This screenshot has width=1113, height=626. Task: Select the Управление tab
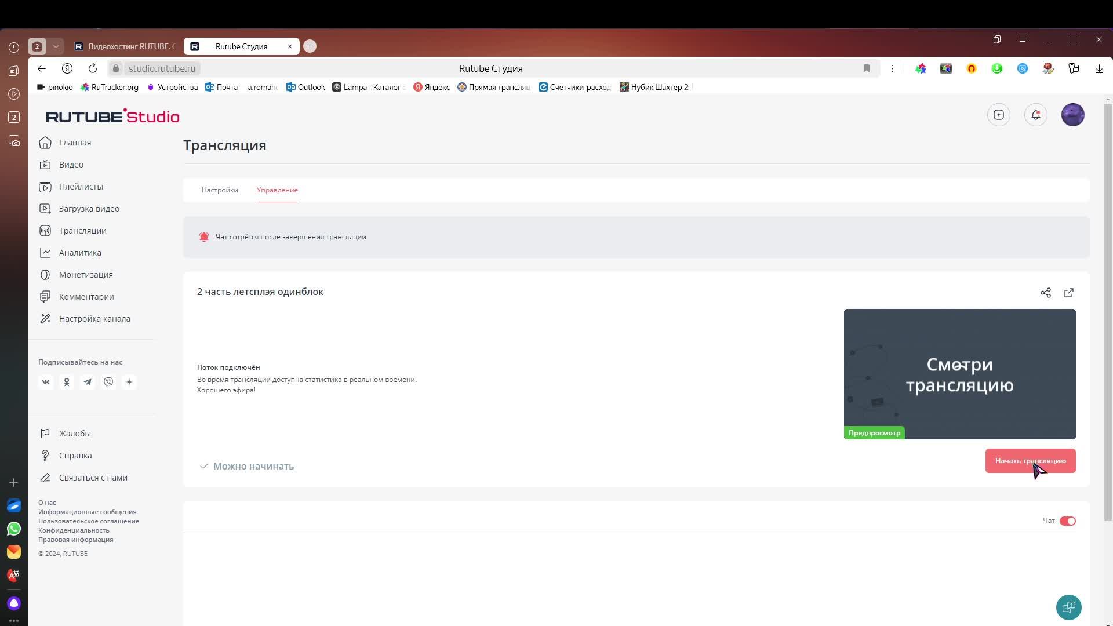(x=277, y=190)
